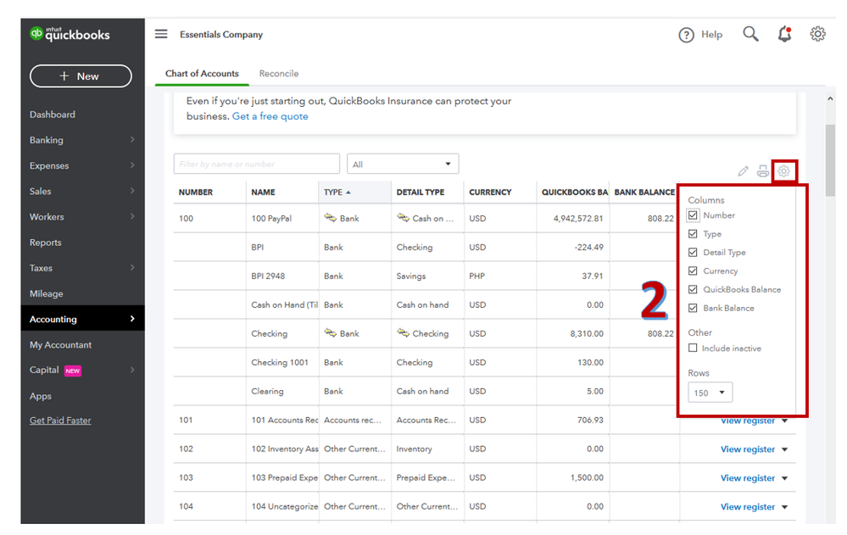Click the table settings gear icon
847x535 pixels.
(x=783, y=171)
